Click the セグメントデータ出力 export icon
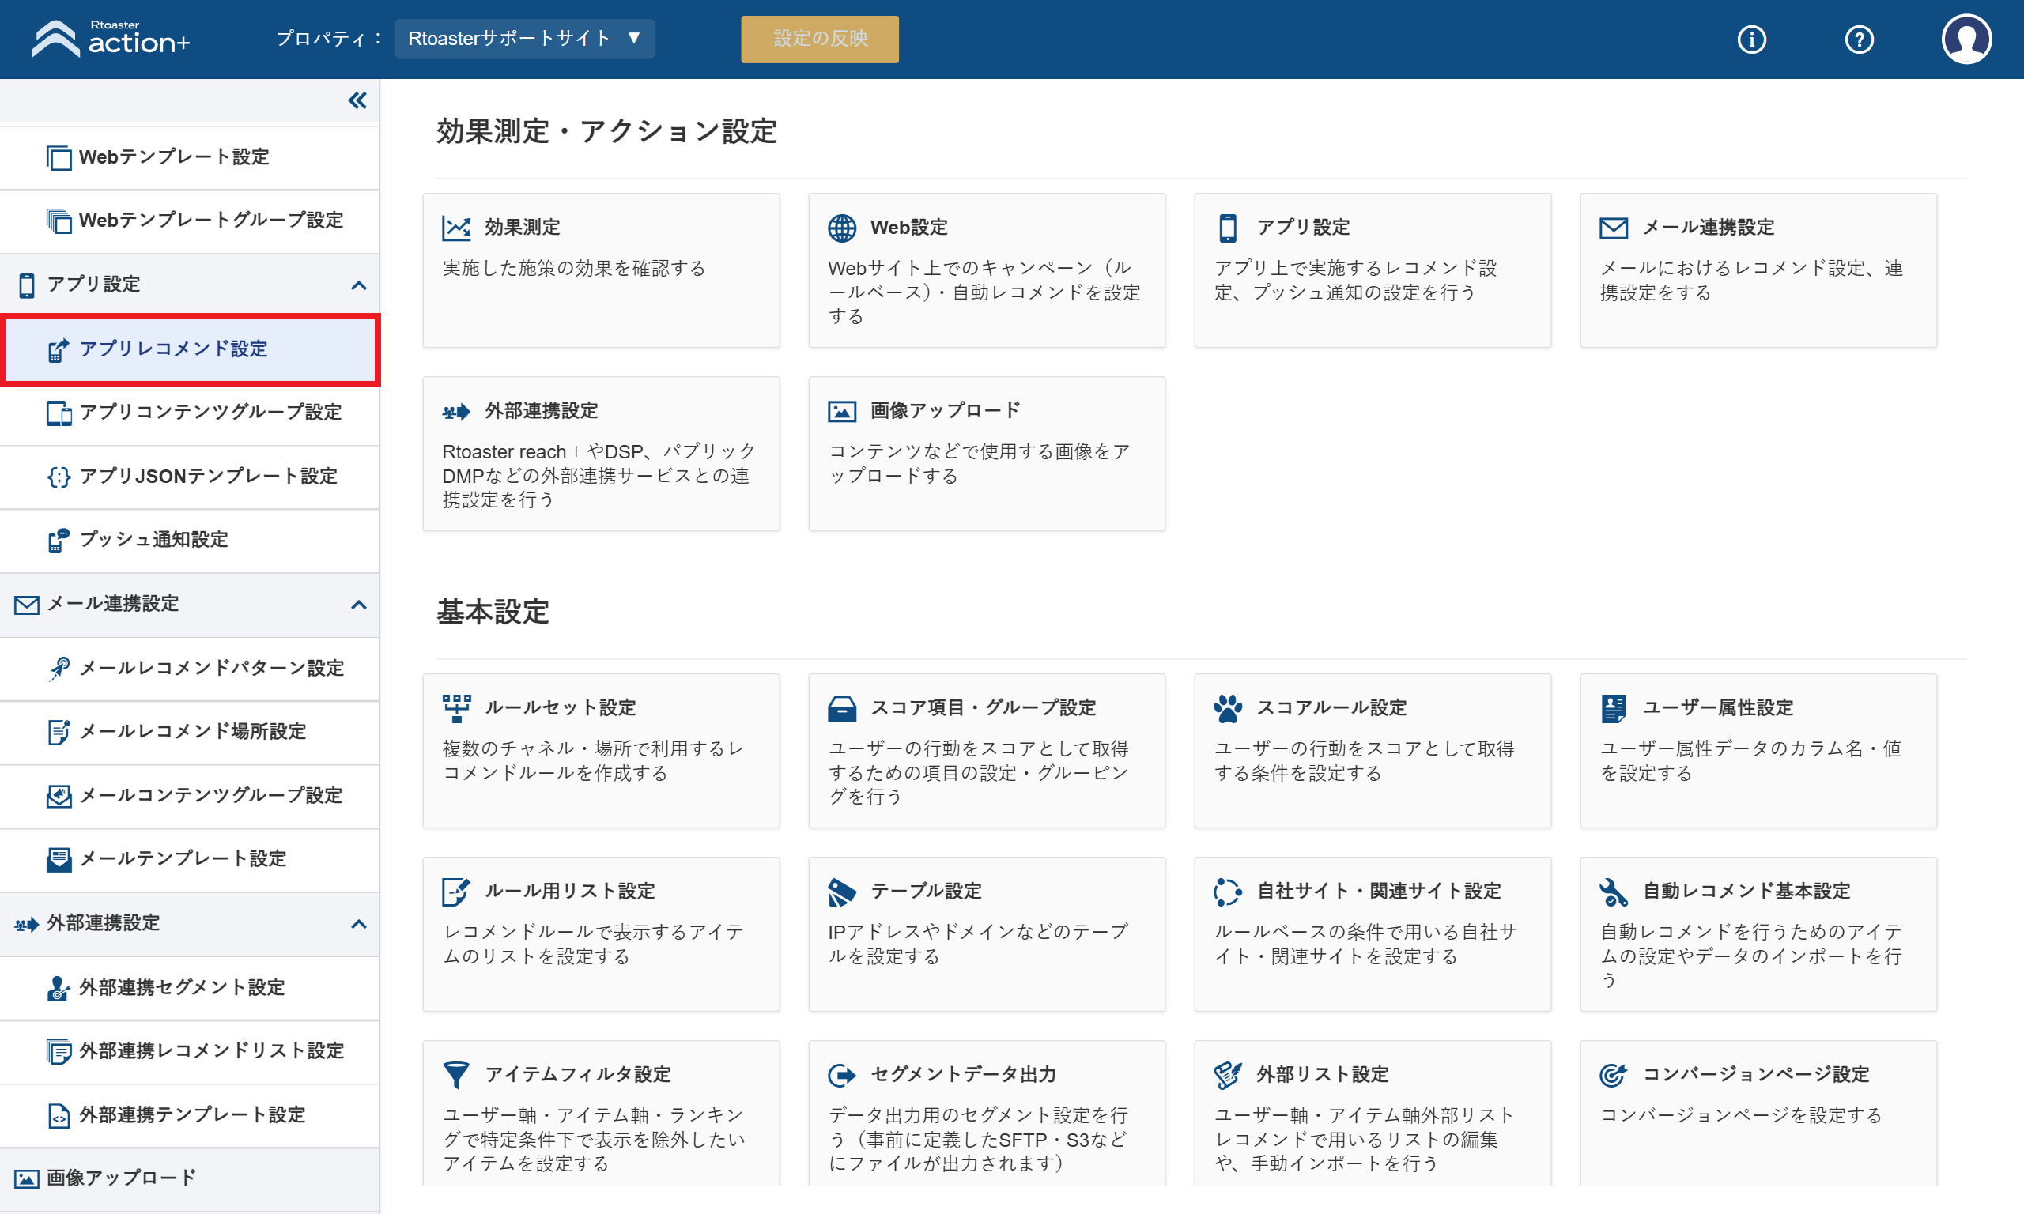This screenshot has width=2024, height=1214. point(842,1075)
